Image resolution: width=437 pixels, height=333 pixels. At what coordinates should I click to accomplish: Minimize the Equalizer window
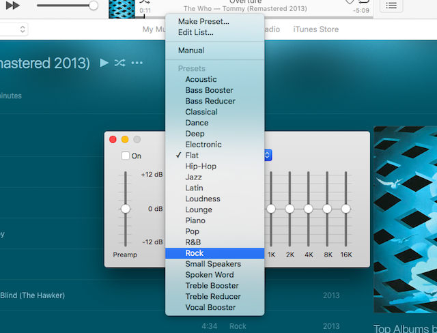coord(125,139)
